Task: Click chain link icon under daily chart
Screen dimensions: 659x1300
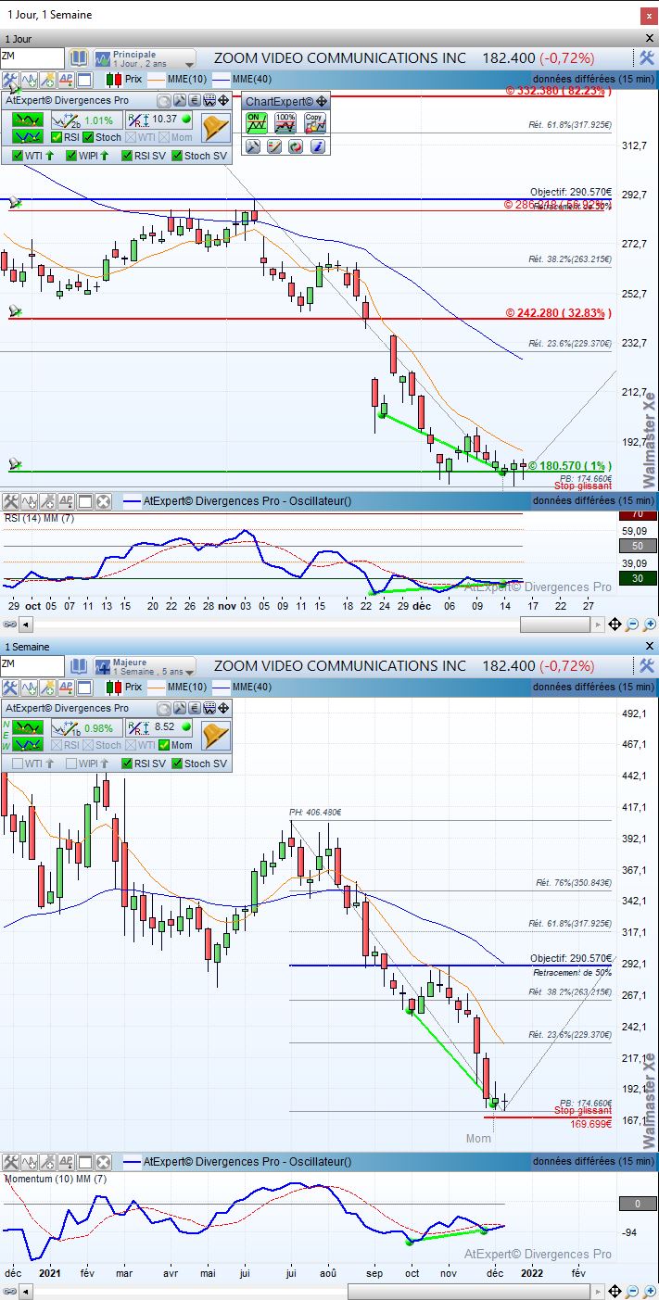Action: pos(8,625)
